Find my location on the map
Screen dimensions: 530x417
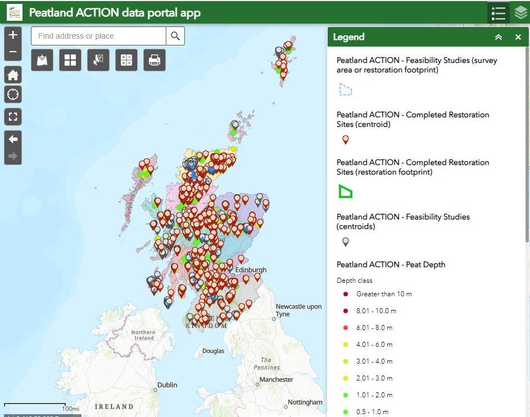(x=13, y=94)
